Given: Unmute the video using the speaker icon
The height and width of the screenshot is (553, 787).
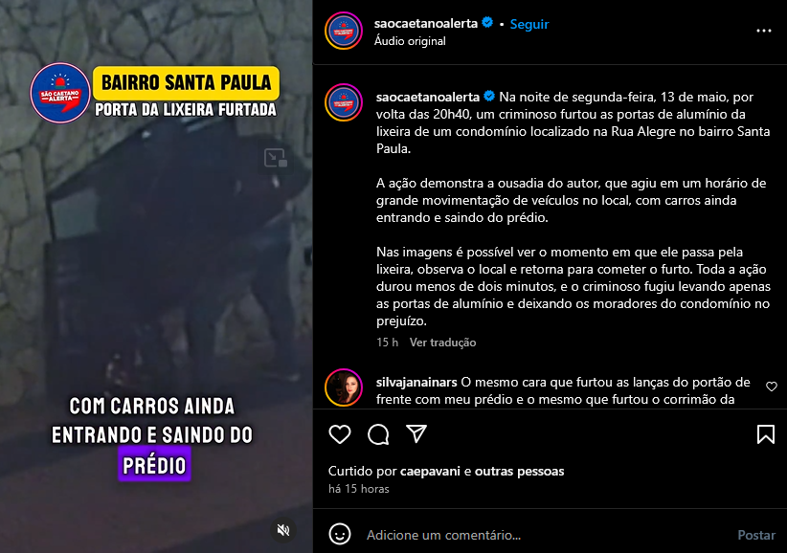Looking at the screenshot, I should (283, 530).
